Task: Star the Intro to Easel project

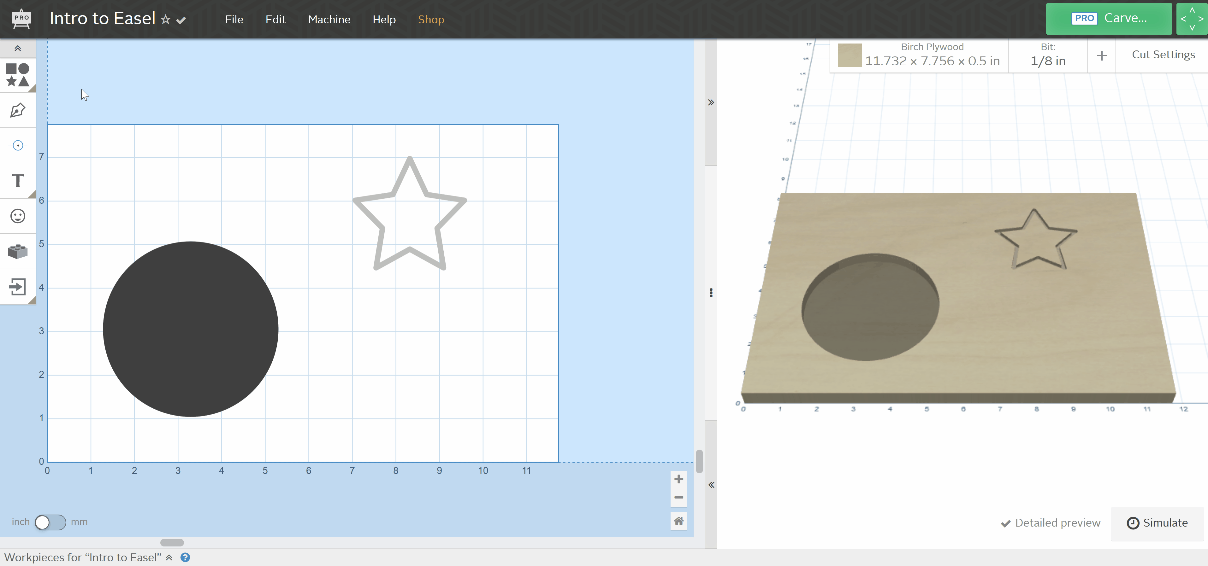Action: (x=166, y=20)
